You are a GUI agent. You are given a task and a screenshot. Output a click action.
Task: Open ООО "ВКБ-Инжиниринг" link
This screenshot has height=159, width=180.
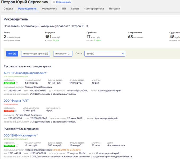coord(21,135)
